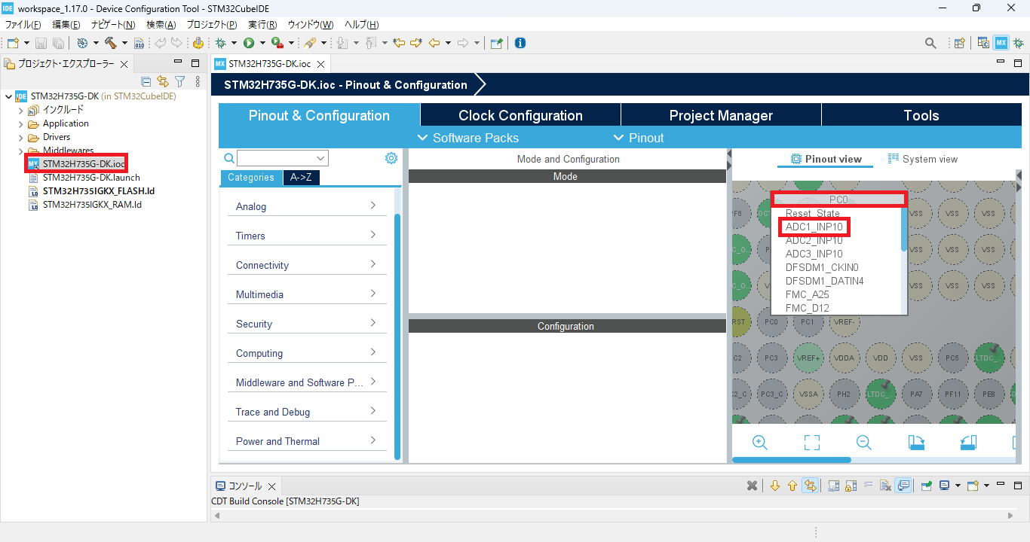Open the categories settings gear icon
Screen dimensions: 1030x542
[391, 158]
